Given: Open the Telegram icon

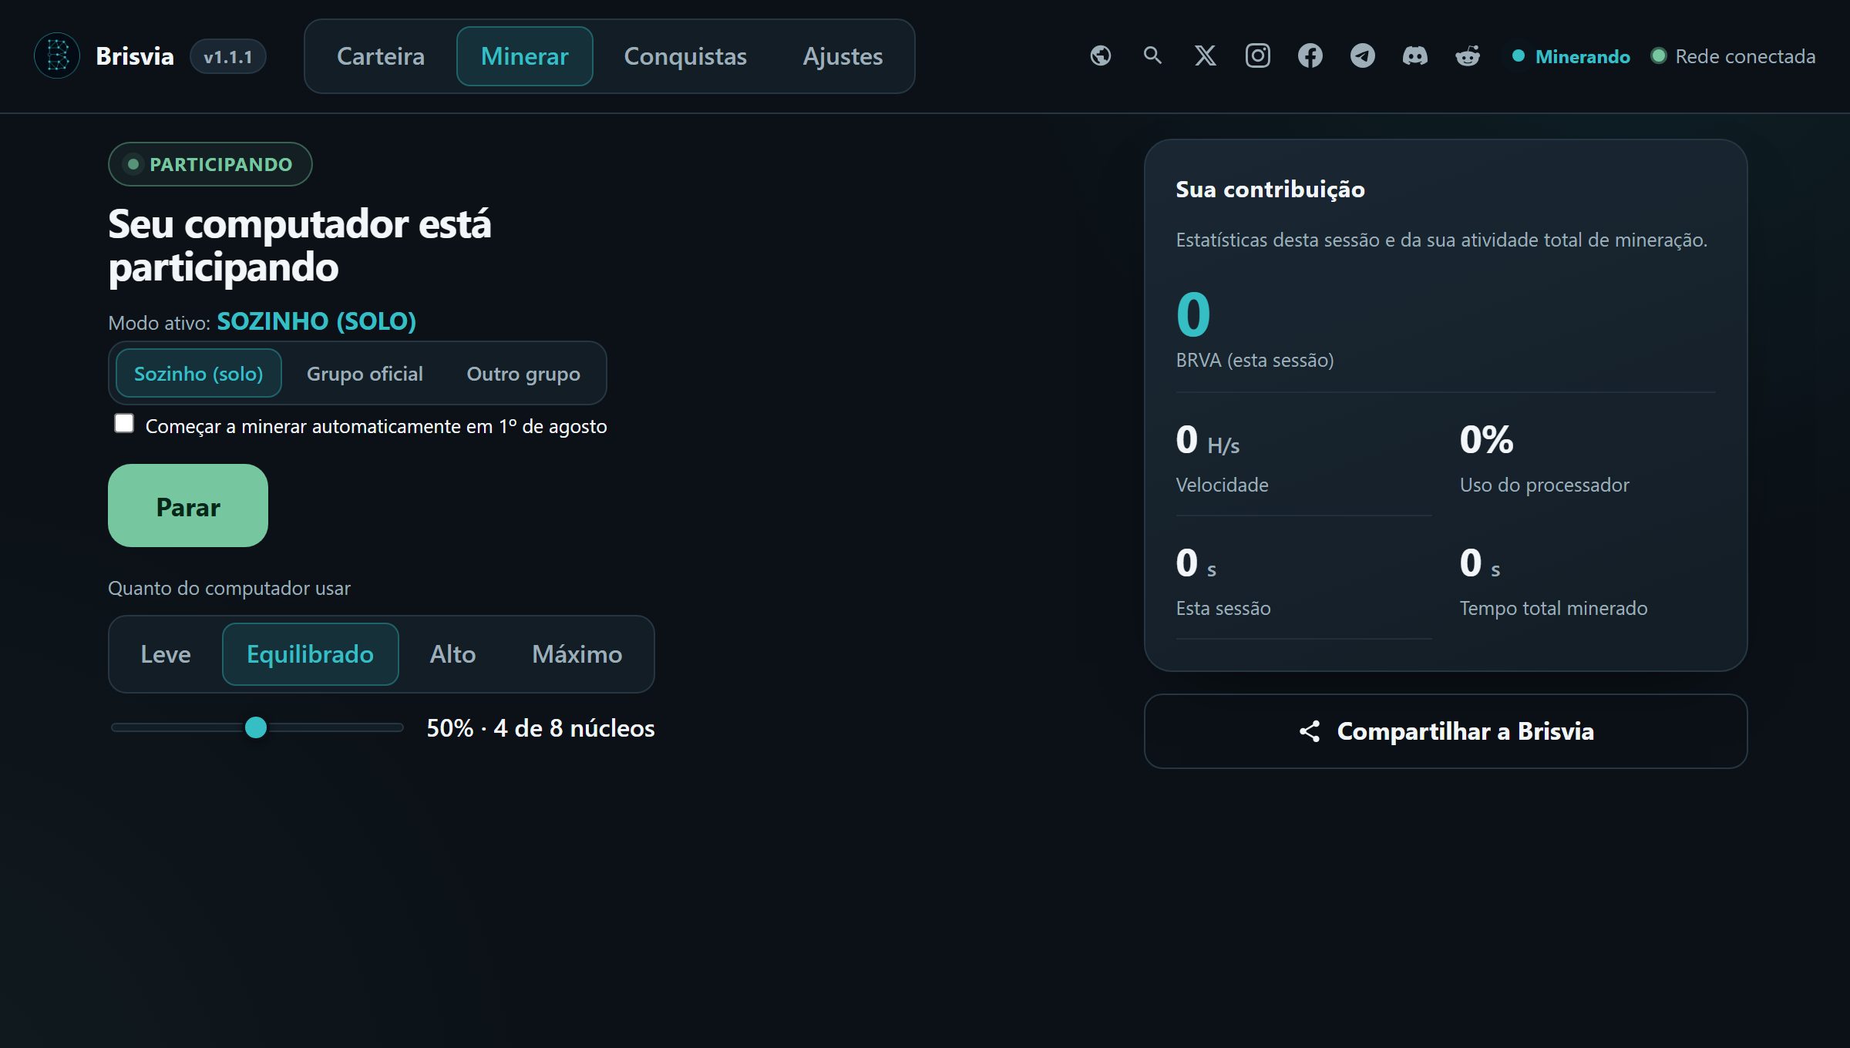Looking at the screenshot, I should click(1362, 55).
